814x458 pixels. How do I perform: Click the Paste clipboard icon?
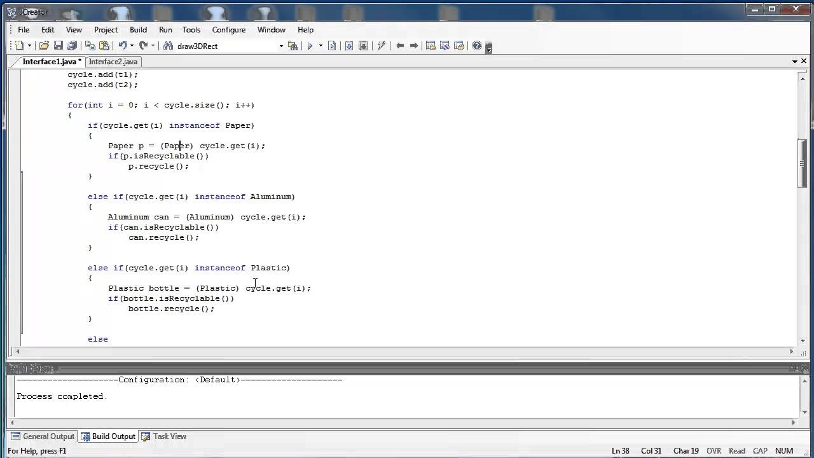click(x=104, y=46)
